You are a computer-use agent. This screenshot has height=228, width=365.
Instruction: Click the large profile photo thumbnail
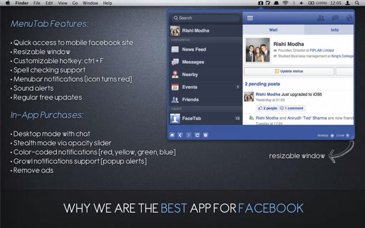258,50
